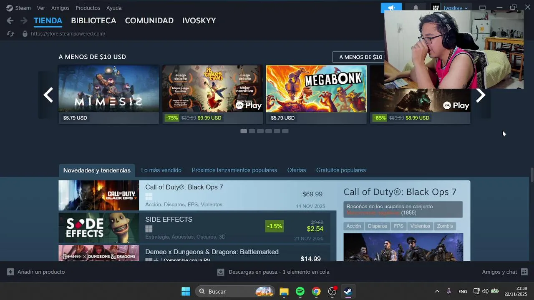Open the Ivoskyy account dropdown
The height and width of the screenshot is (300, 534).
tap(456, 8)
